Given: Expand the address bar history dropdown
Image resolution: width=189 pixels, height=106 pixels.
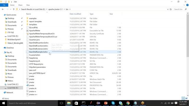Looking at the screenshot, I should pyautogui.click(x=168, y=9).
